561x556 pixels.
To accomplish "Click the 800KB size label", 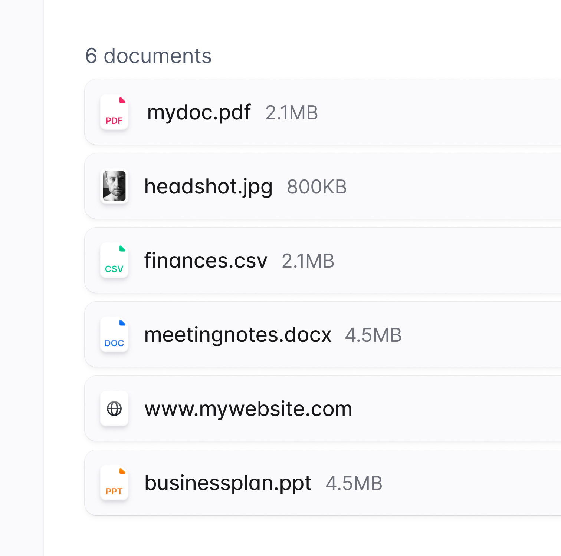I will (x=316, y=187).
